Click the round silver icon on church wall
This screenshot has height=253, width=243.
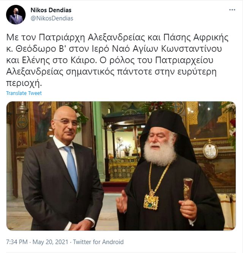pyautogui.click(x=210, y=151)
